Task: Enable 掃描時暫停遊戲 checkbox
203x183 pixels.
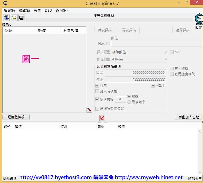Action: coord(97,109)
